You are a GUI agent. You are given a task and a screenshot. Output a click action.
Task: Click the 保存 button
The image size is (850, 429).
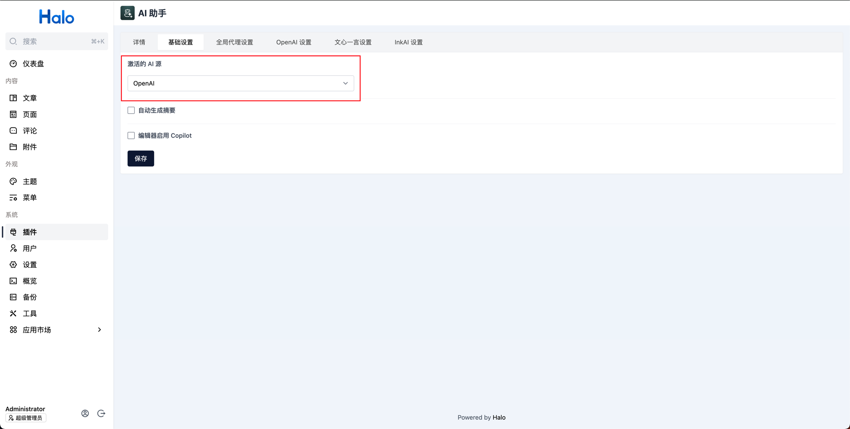coord(141,158)
